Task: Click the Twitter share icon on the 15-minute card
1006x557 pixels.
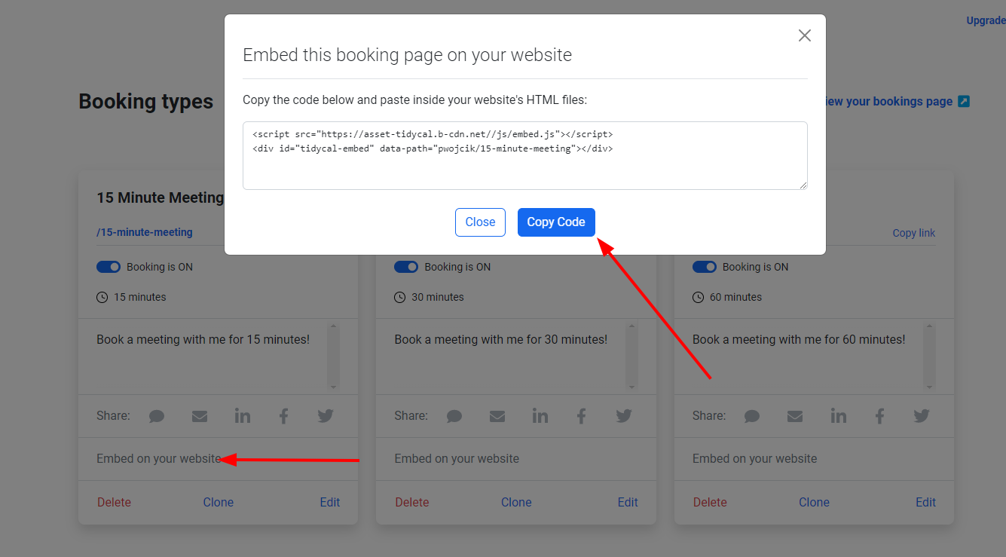Action: point(325,416)
